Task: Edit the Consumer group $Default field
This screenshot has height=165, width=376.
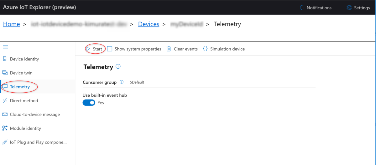Action: [x=221, y=82]
